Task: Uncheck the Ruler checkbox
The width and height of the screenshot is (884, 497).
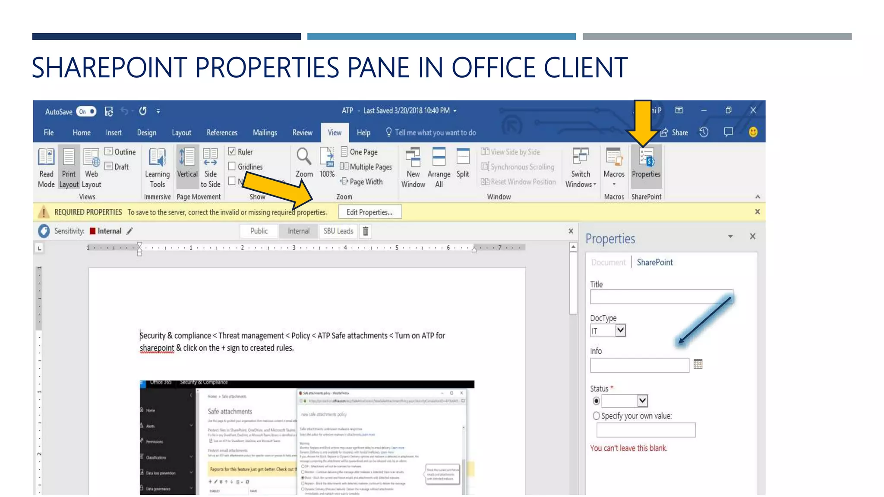Action: point(232,151)
